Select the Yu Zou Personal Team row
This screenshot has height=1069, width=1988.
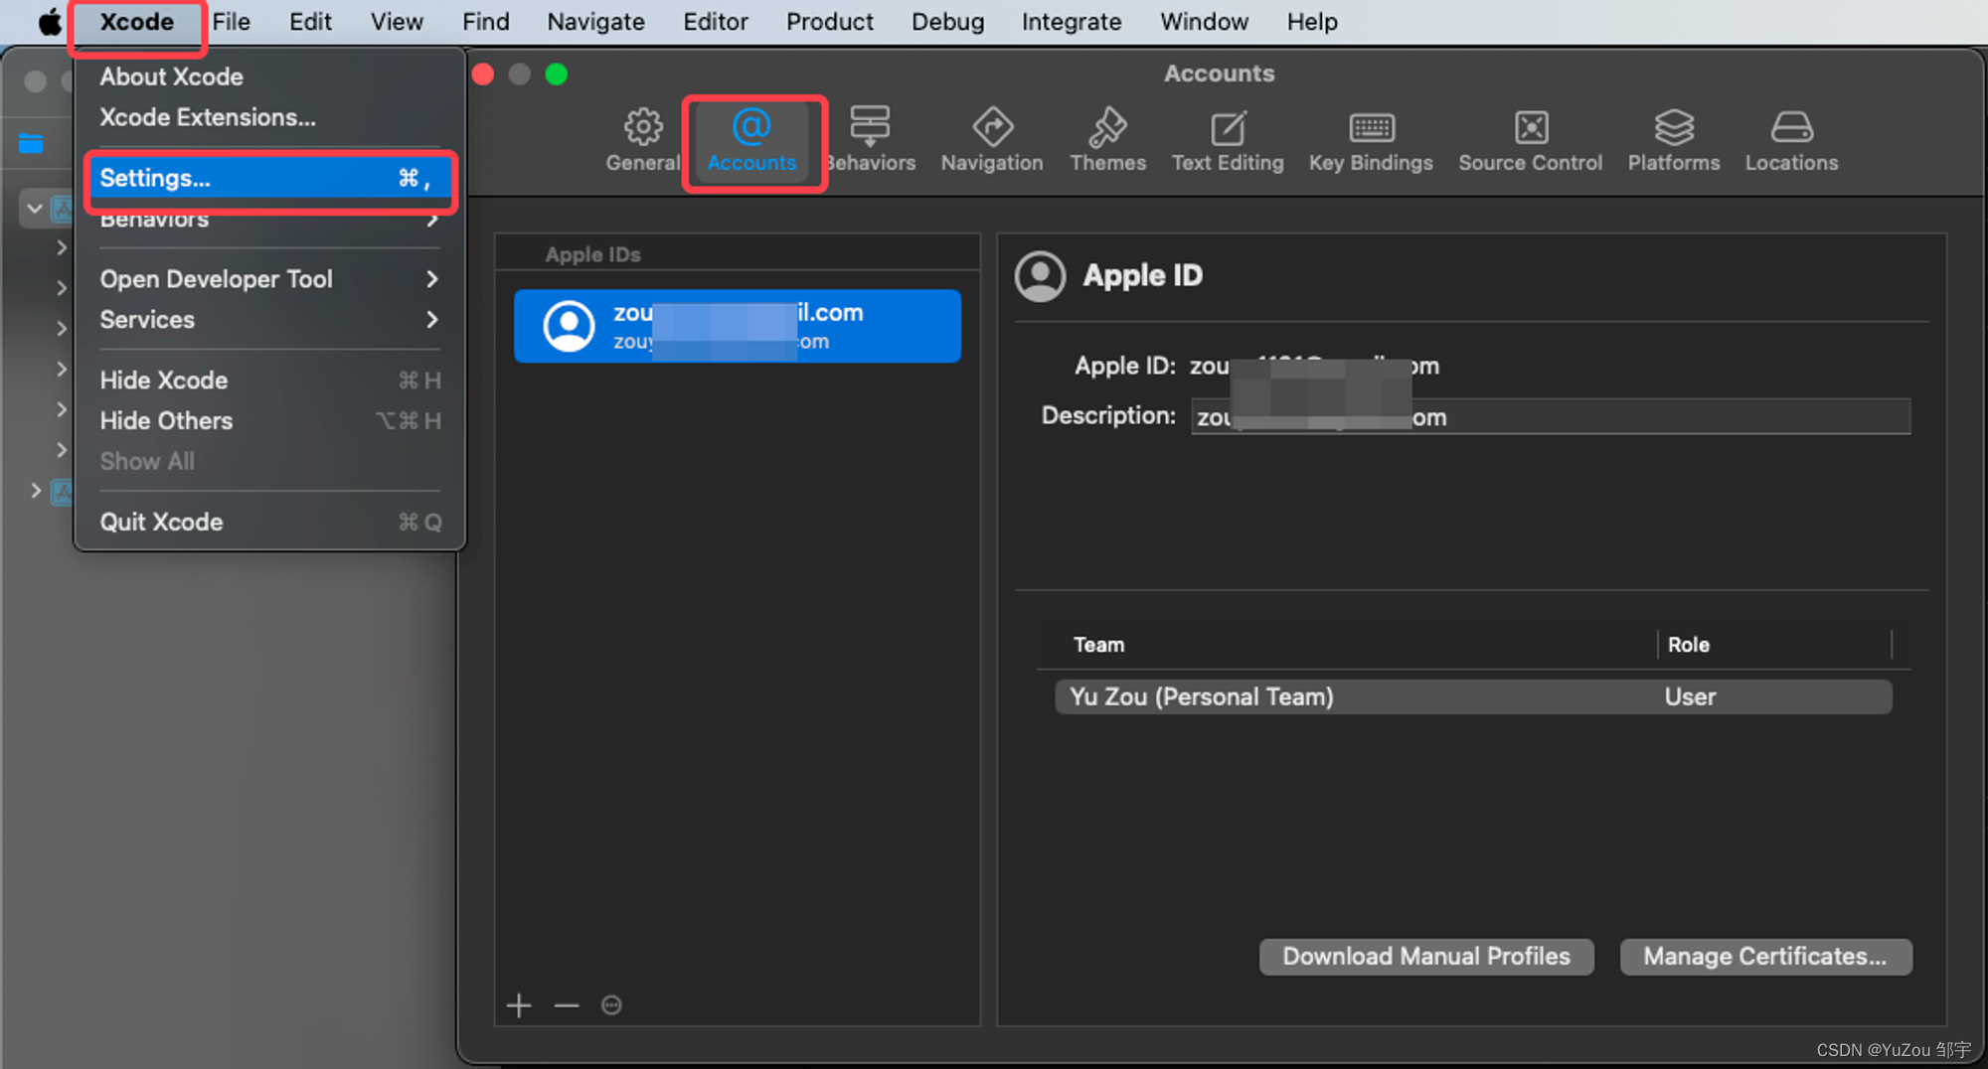coord(1471,696)
